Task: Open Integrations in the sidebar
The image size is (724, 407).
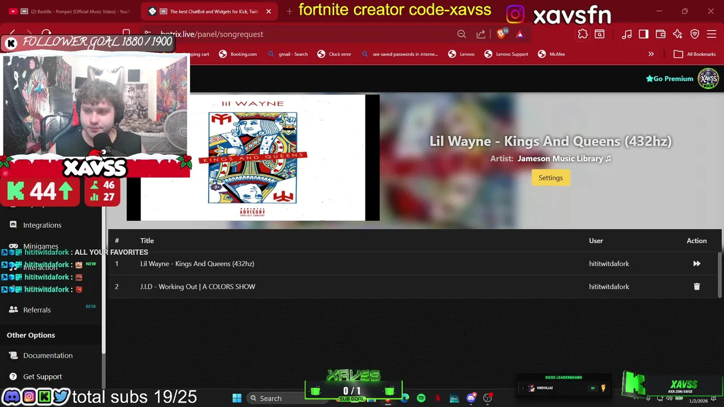Action: tap(42, 225)
